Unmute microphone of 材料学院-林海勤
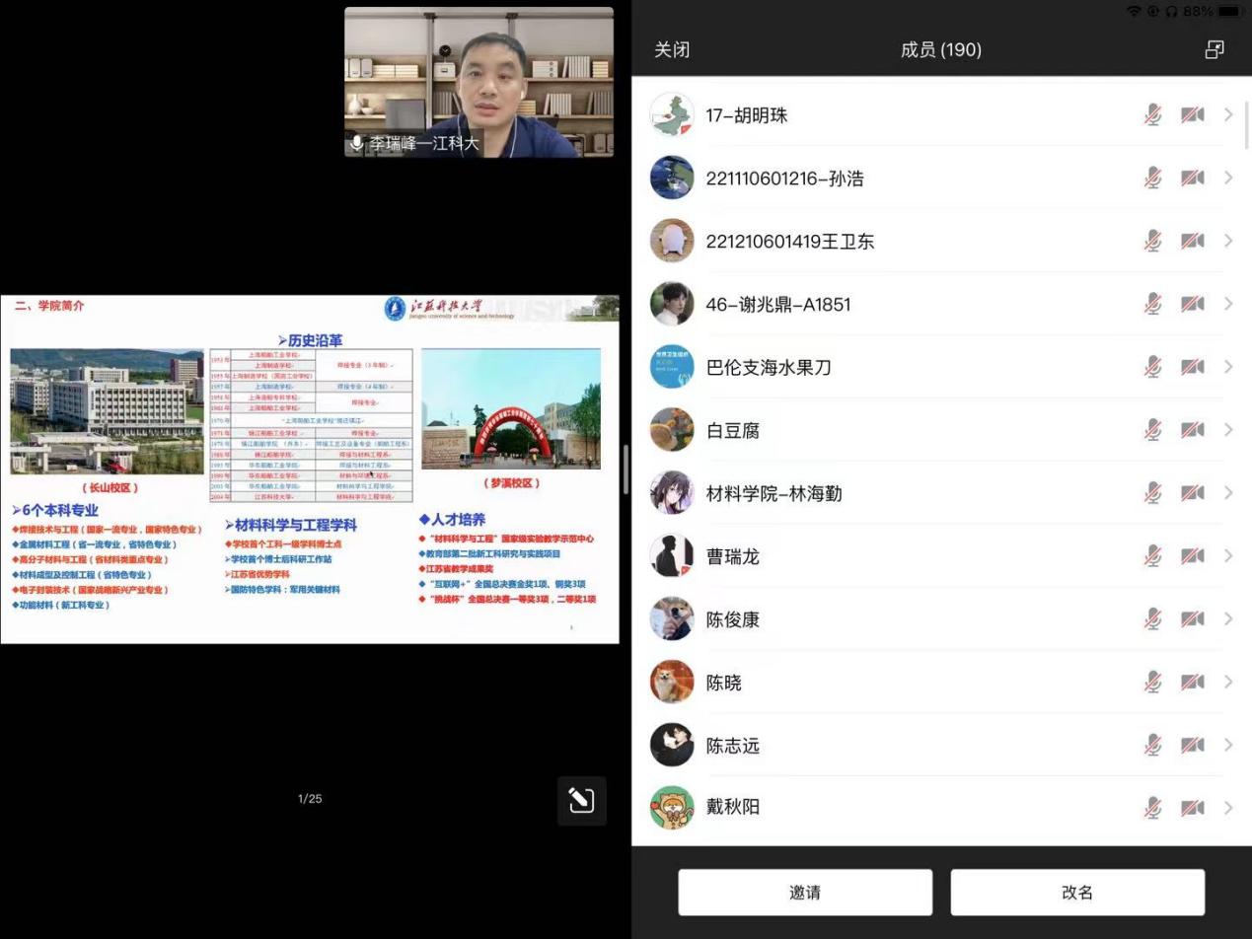 (x=1152, y=493)
